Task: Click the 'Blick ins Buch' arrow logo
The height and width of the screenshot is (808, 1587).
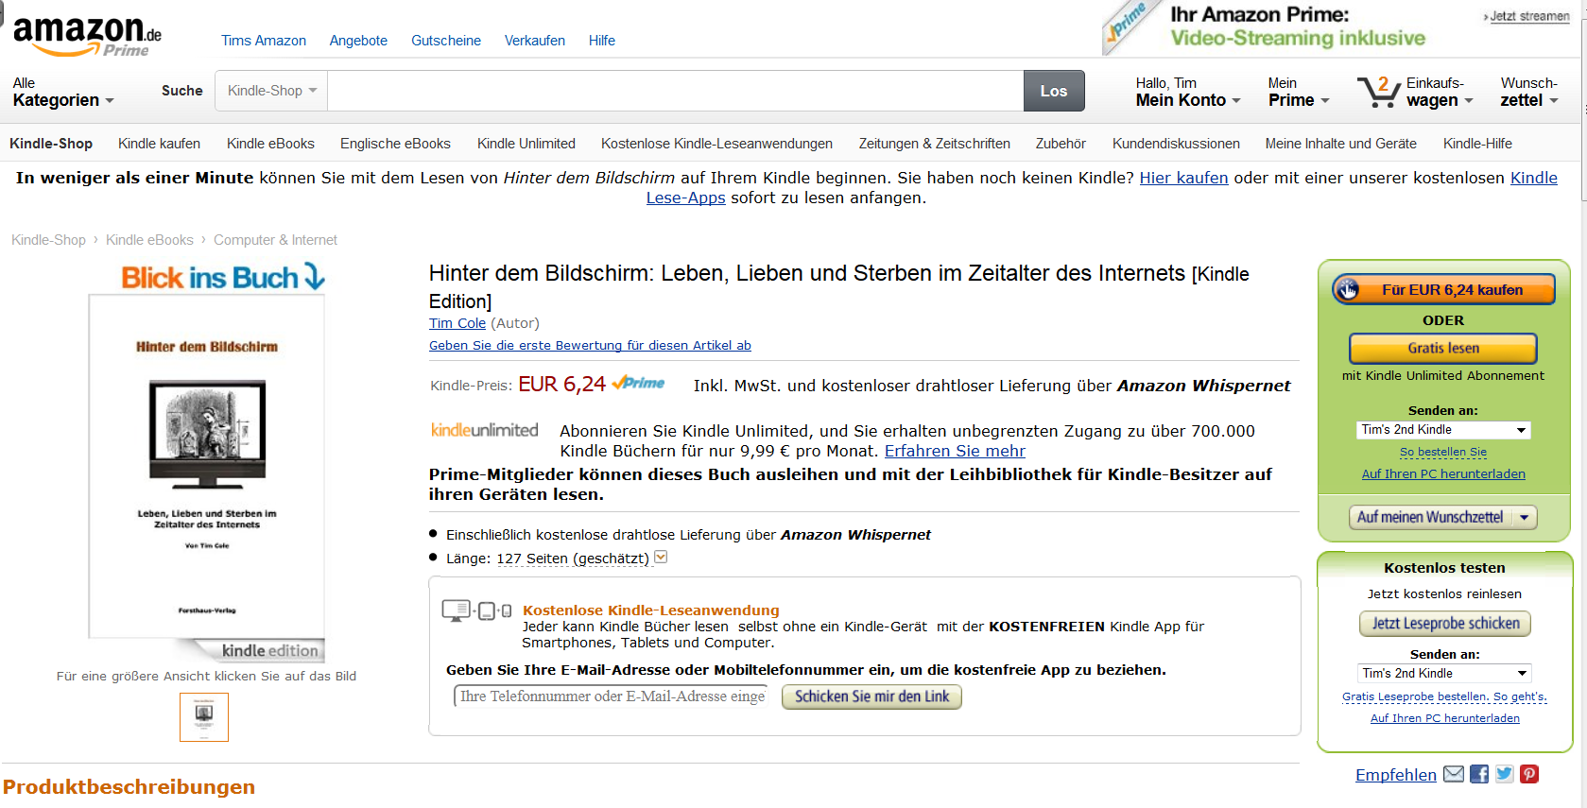Action: pos(223,277)
